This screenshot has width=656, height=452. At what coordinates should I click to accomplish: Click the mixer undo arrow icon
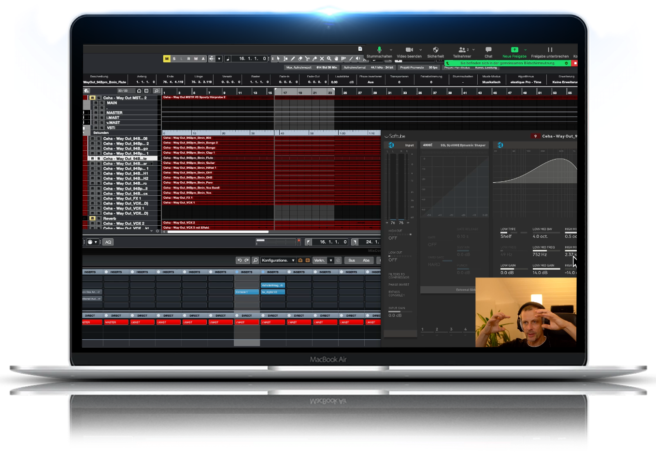point(239,261)
